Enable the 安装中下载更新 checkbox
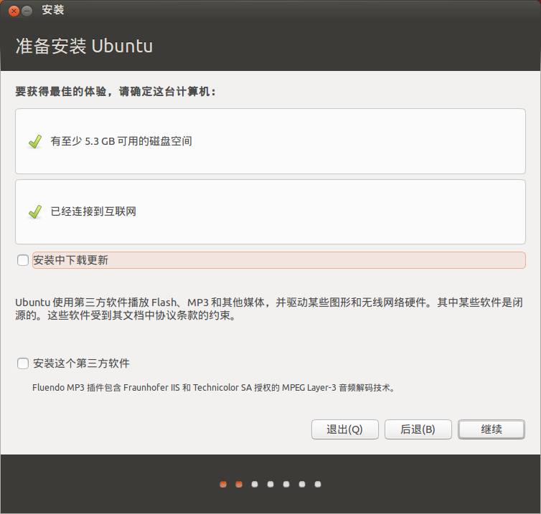 [x=23, y=260]
